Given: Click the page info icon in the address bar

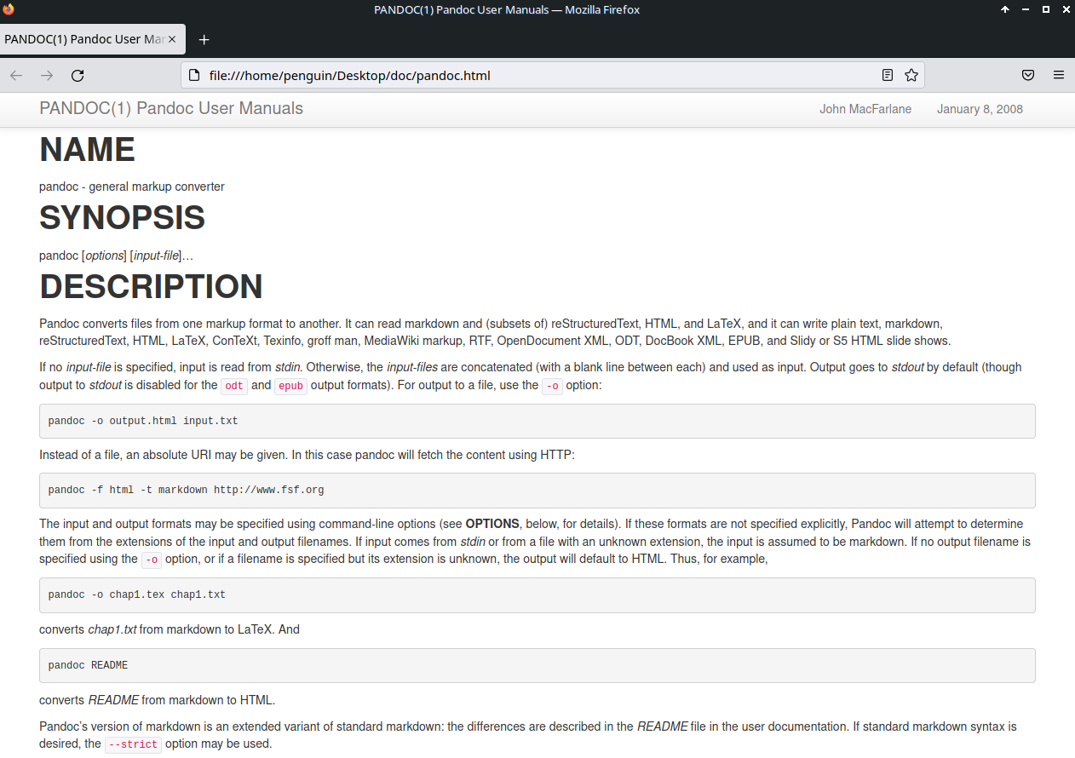Looking at the screenshot, I should [x=193, y=75].
